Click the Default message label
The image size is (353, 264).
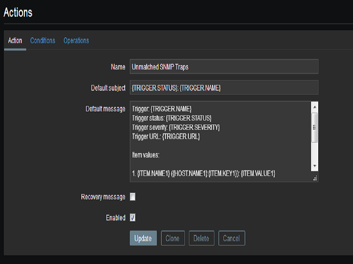point(105,109)
